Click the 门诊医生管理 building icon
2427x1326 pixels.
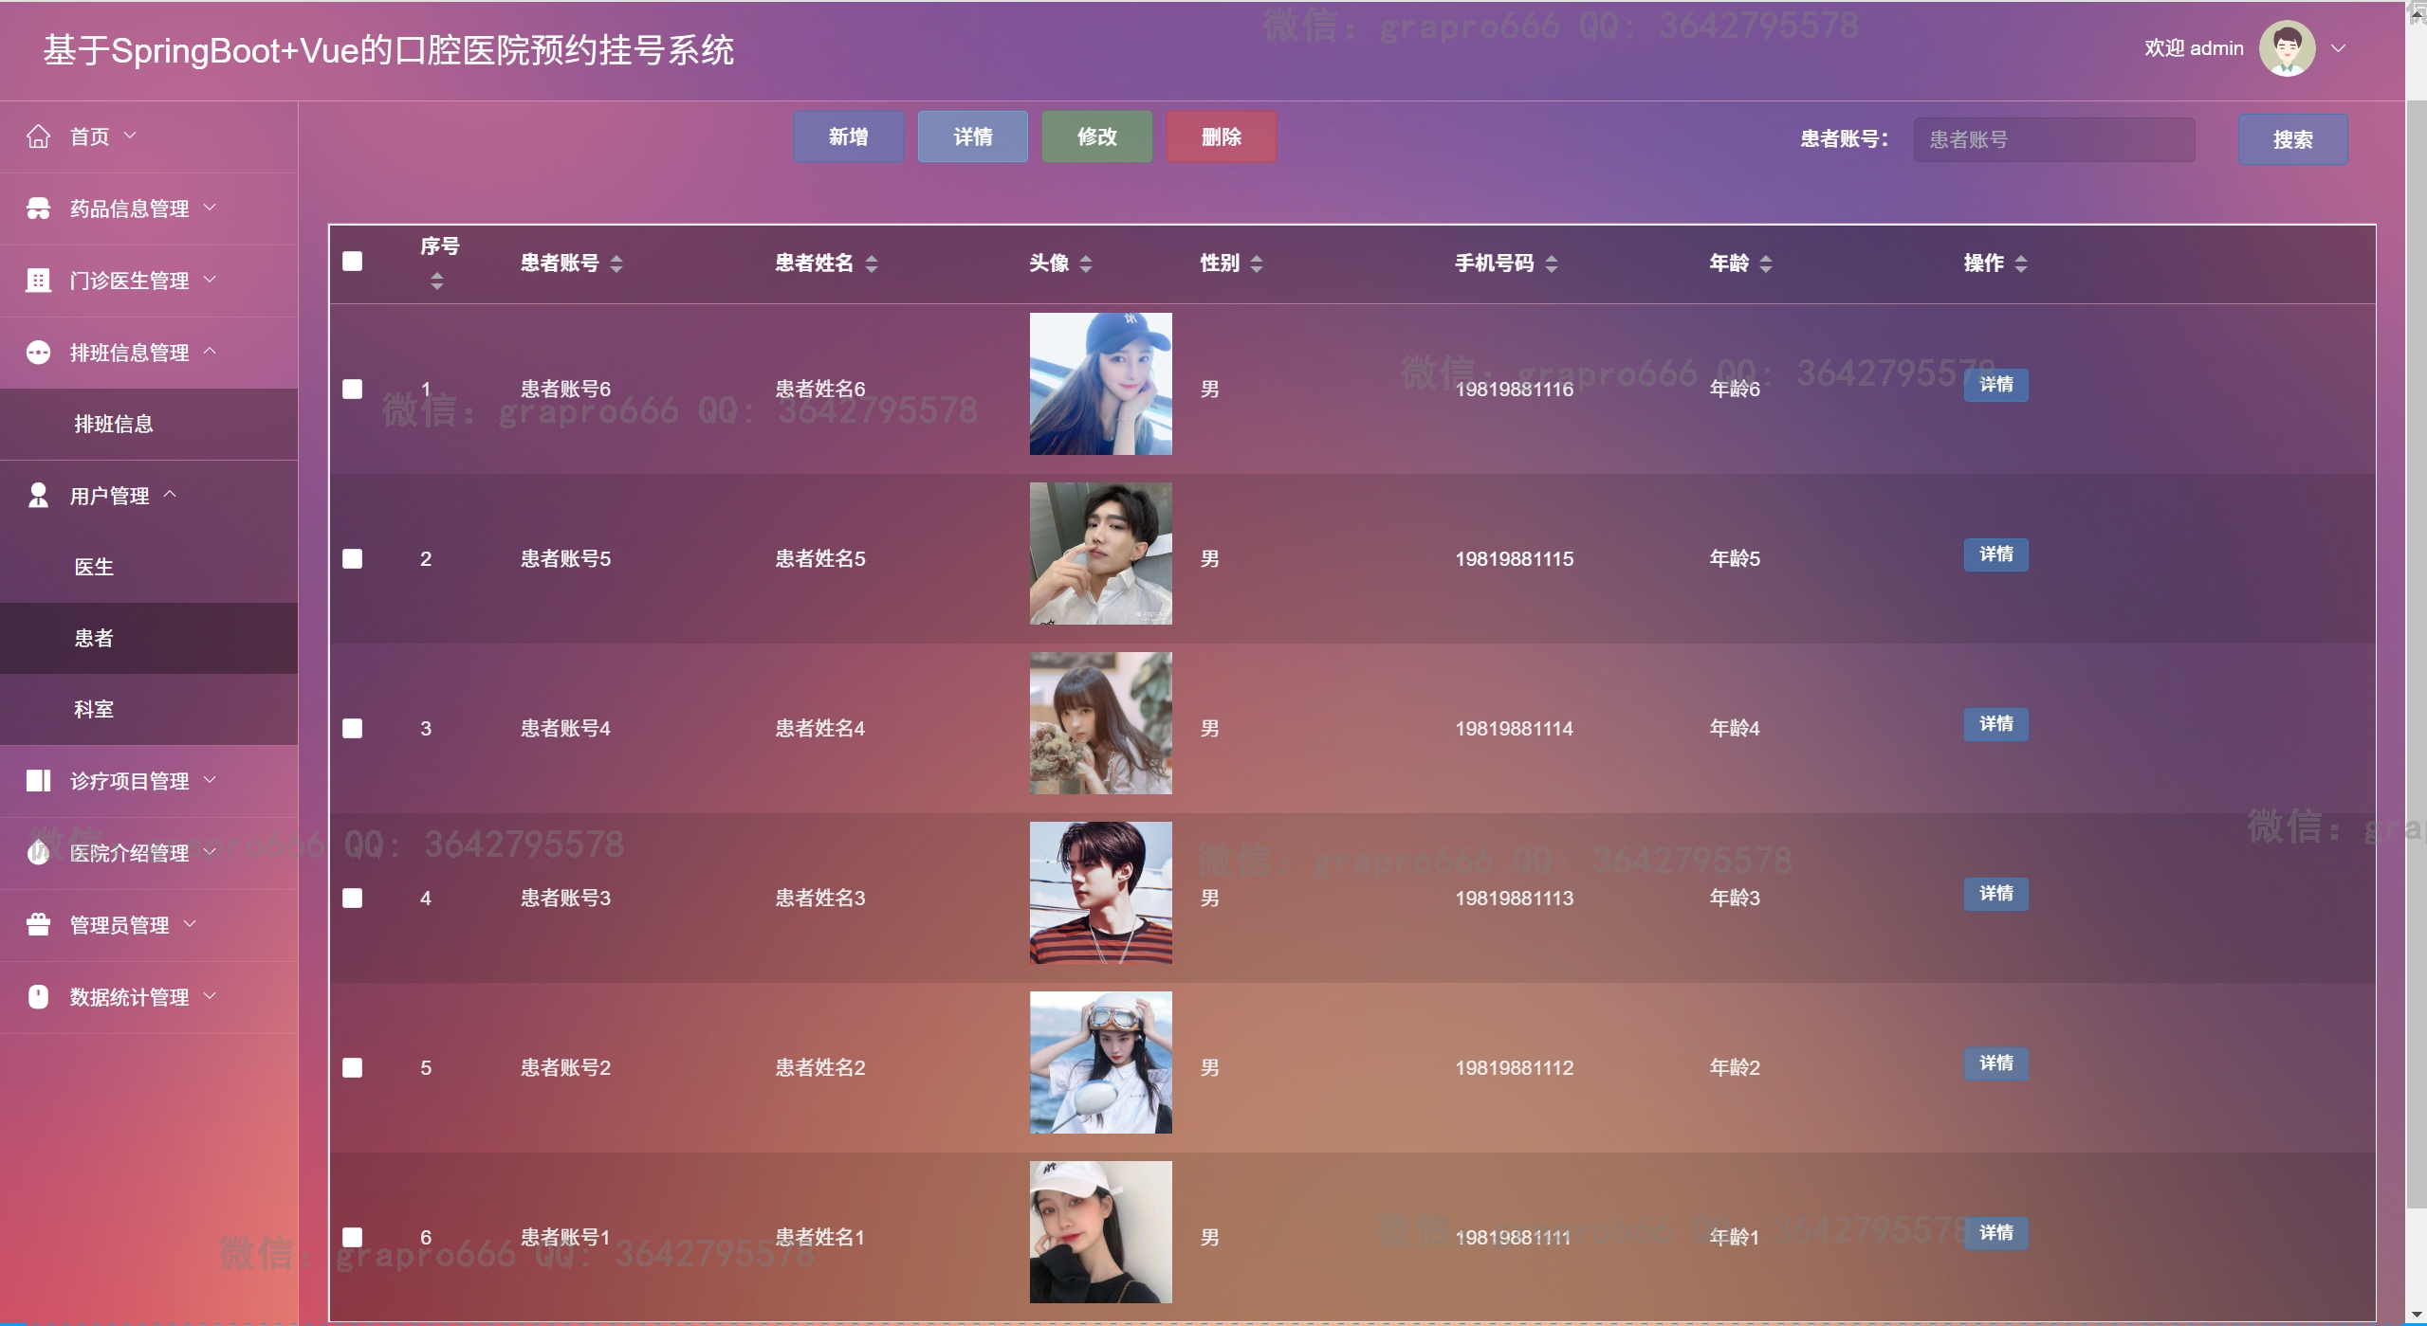pos(38,281)
